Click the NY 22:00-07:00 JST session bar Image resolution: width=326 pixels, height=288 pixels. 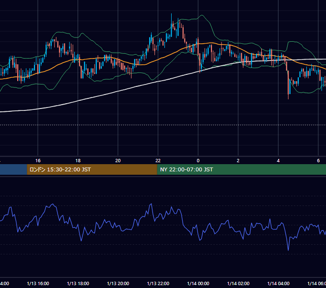(241, 169)
